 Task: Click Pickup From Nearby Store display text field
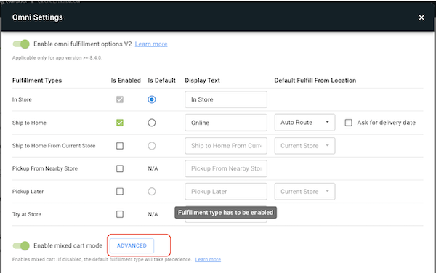226,168
